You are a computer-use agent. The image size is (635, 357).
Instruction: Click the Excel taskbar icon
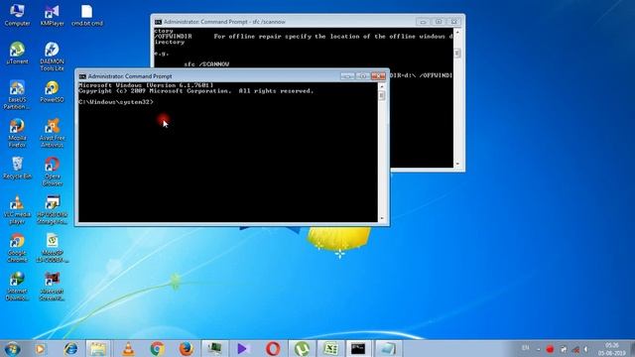point(330,349)
